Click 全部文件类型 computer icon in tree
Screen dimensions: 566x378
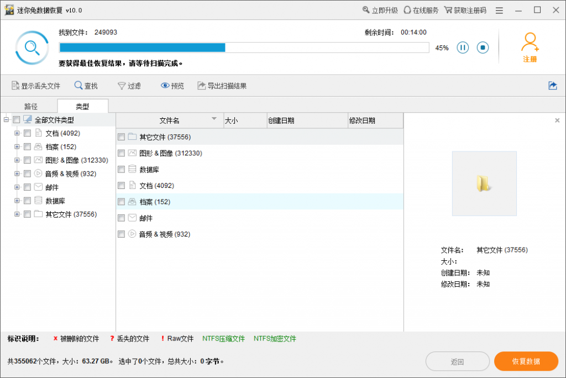28,119
